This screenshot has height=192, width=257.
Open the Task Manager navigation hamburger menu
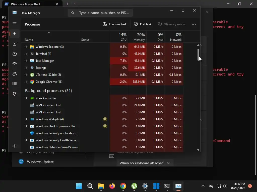[x=15, y=24]
